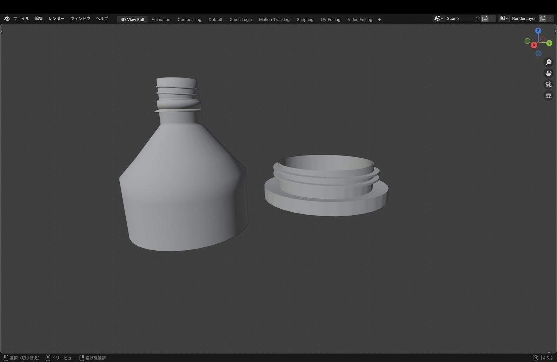This screenshot has width=557, height=362.
Task: Click the Blender logo menu icon
Action: (x=7, y=19)
